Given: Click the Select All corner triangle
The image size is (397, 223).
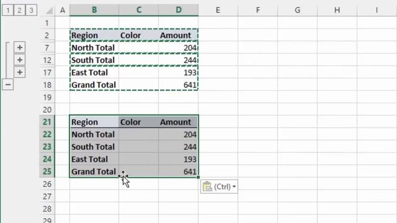Looking at the screenshot, I should pos(50,11).
